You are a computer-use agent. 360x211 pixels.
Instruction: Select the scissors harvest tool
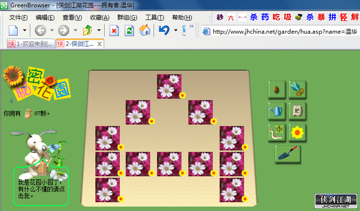297,89
